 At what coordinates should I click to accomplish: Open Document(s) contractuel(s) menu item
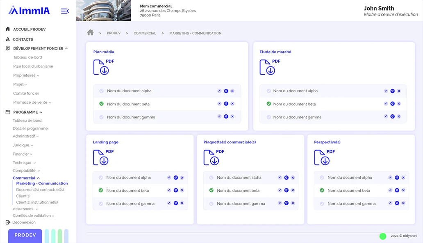pyautogui.click(x=40, y=190)
